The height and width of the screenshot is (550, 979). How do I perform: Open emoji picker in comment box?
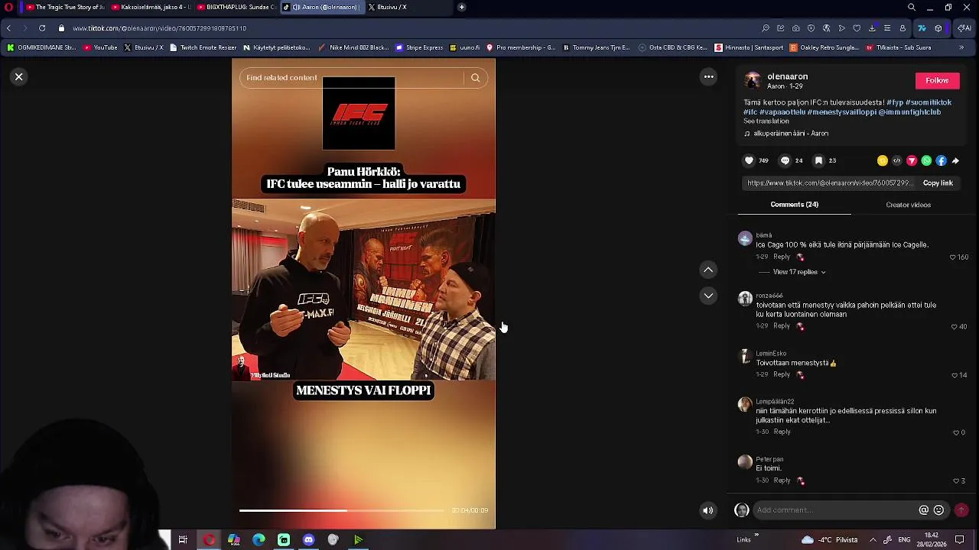click(938, 510)
